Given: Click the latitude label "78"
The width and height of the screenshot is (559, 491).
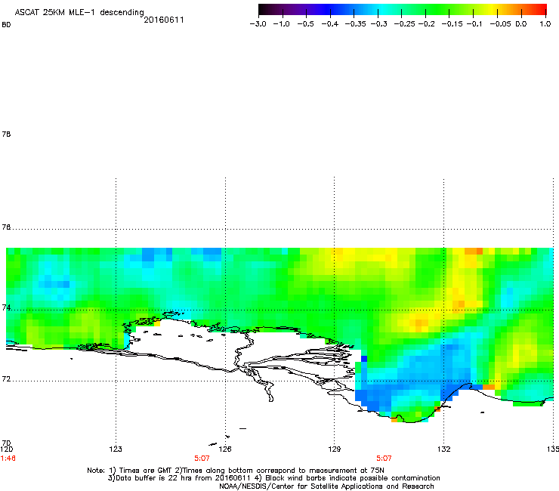Looking at the screenshot, I should pyautogui.click(x=6, y=134).
